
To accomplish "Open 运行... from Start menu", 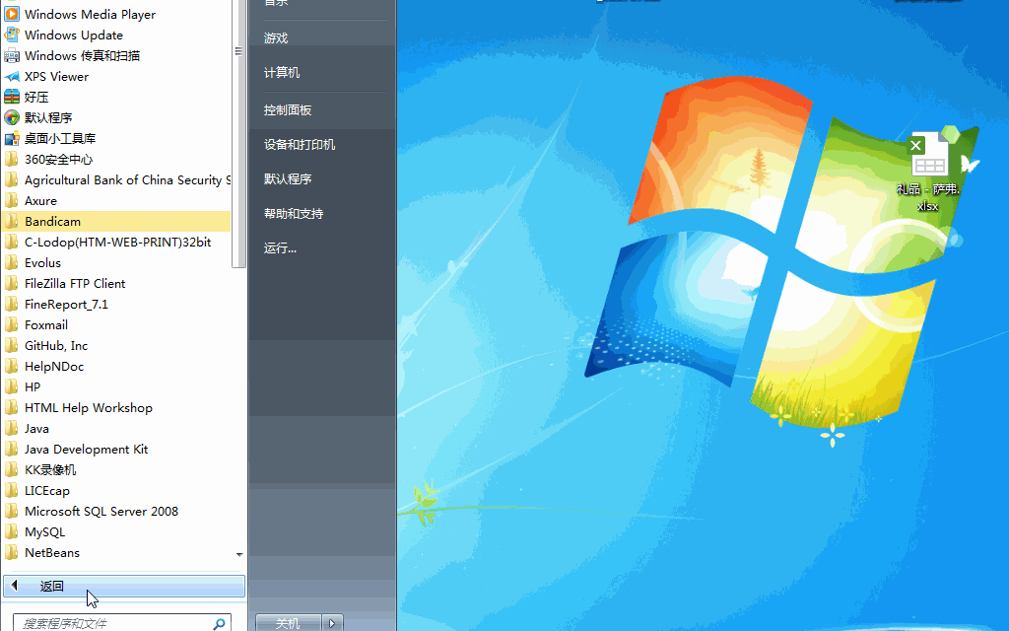I will coord(280,248).
